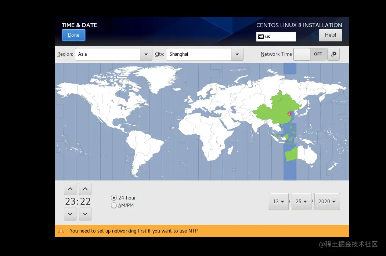386x256 pixels.
Task: Click the Done button
Action: tap(73, 35)
